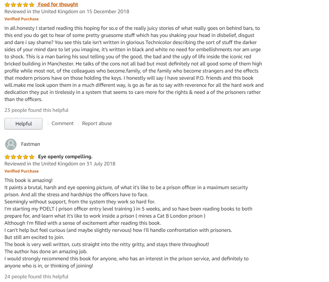Click the Comment link
The width and height of the screenshot is (329, 282).
(62, 123)
